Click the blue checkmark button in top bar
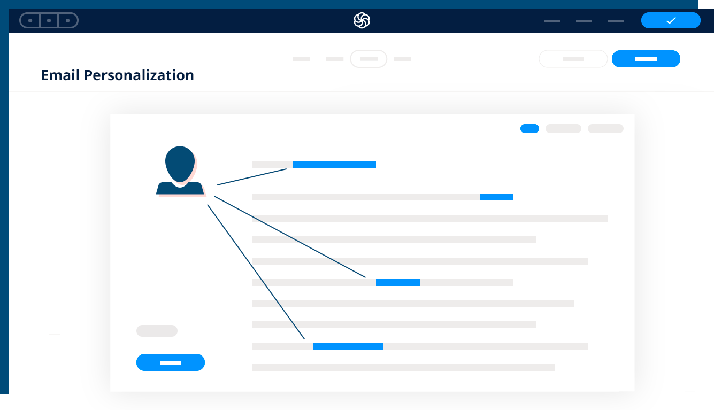The width and height of the screenshot is (714, 410). coord(671,20)
